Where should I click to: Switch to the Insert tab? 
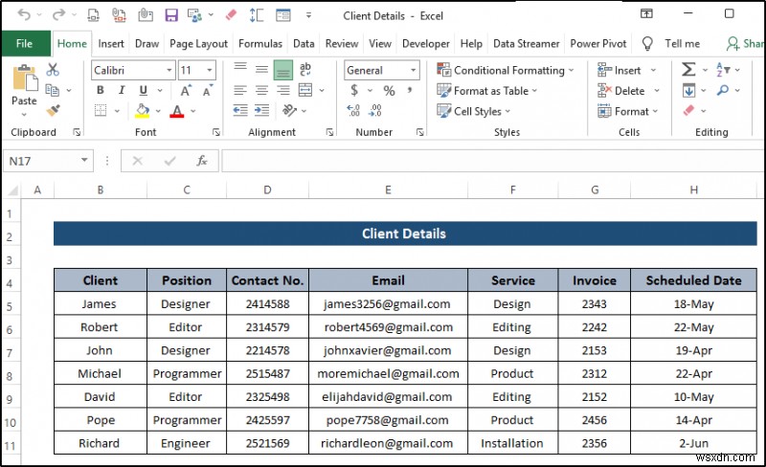(111, 43)
